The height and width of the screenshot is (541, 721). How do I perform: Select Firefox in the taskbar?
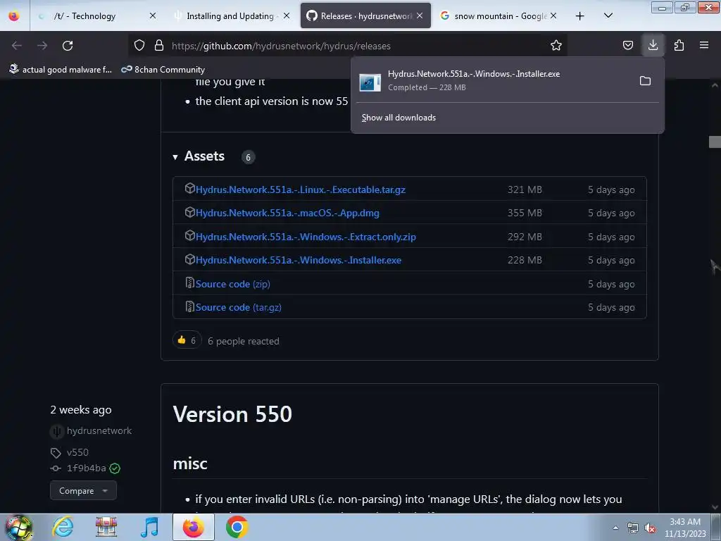[x=193, y=527]
